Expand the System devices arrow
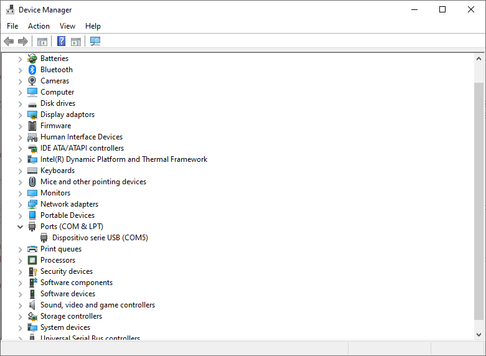Image resolution: width=486 pixels, height=356 pixels. [x=20, y=328]
